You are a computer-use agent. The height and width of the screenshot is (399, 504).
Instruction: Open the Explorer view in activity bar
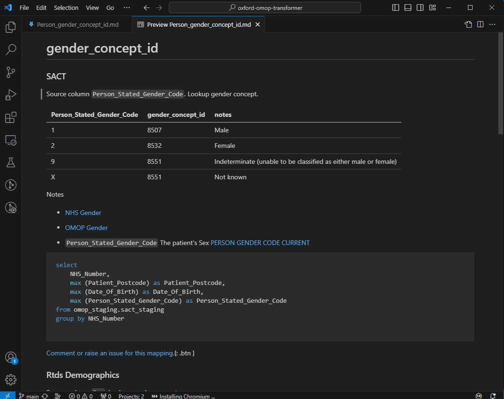tap(11, 28)
